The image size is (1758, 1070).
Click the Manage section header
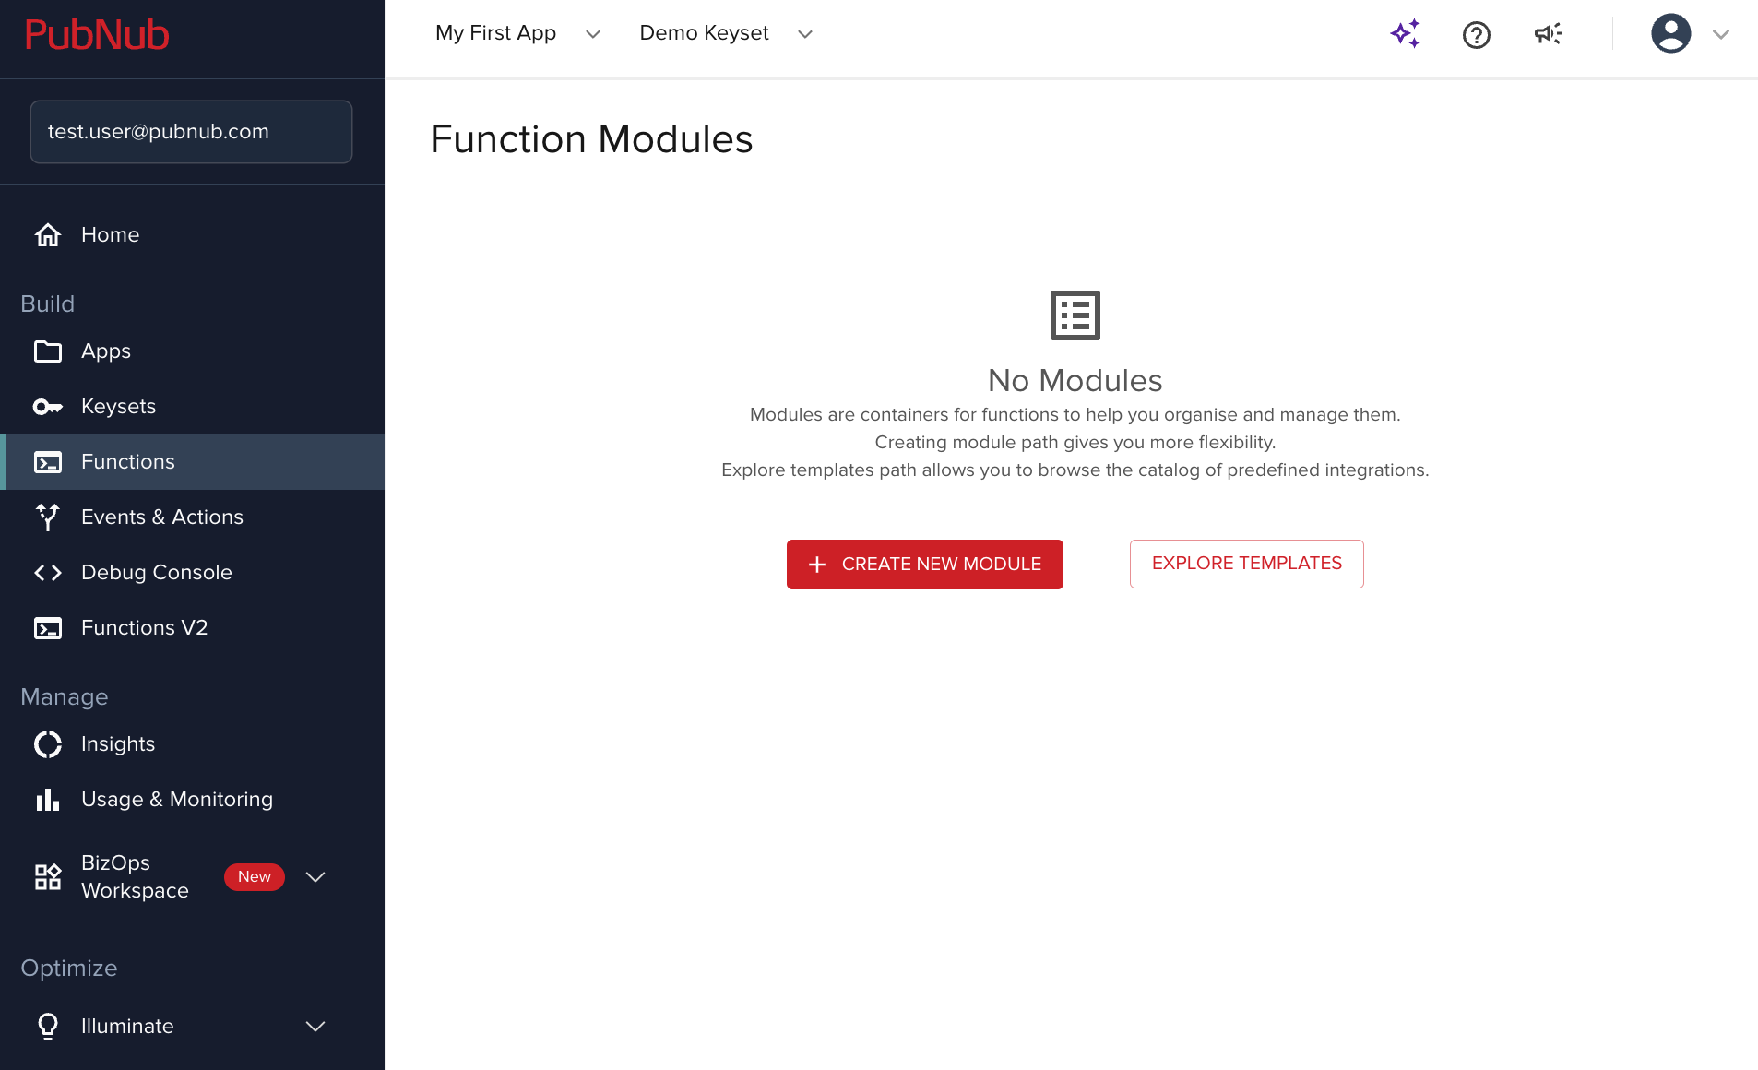(x=65, y=697)
